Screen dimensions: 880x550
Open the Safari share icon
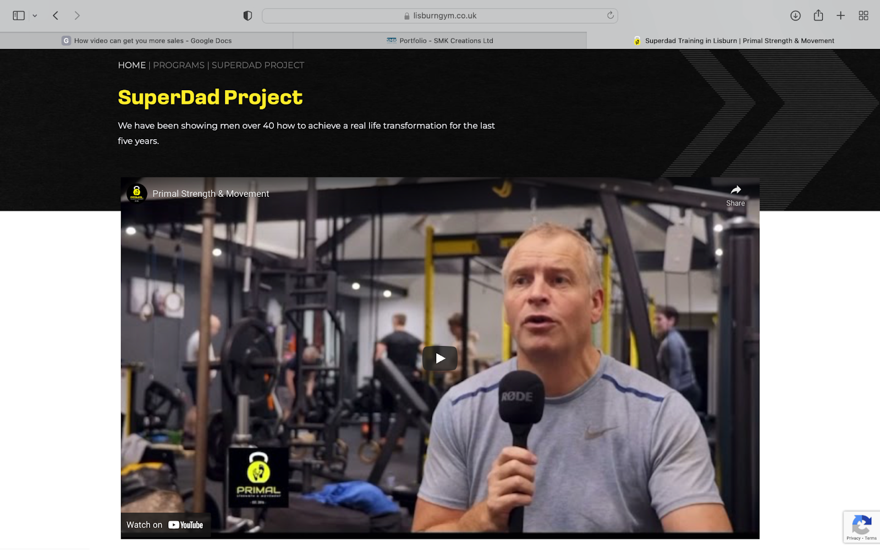click(818, 15)
